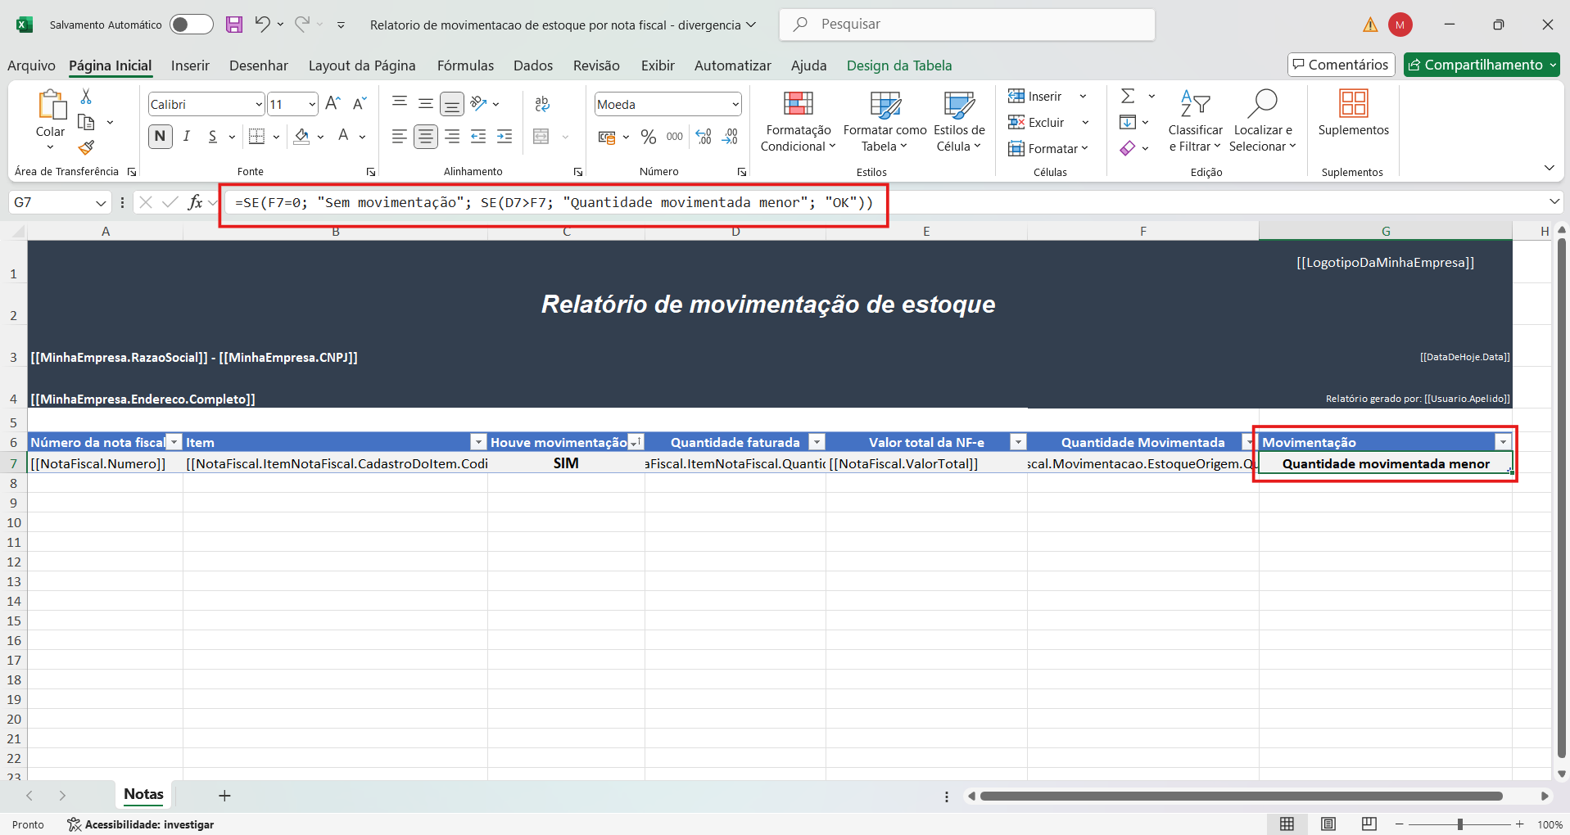Click the accounting number format icon
The height and width of the screenshot is (835, 1570).
[x=607, y=137]
